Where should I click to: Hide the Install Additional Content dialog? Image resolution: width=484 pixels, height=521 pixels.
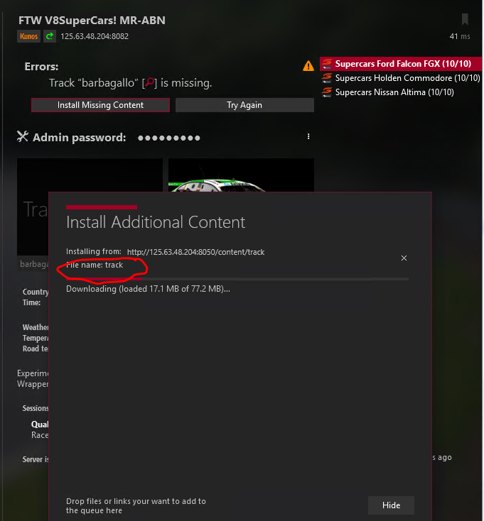391,505
